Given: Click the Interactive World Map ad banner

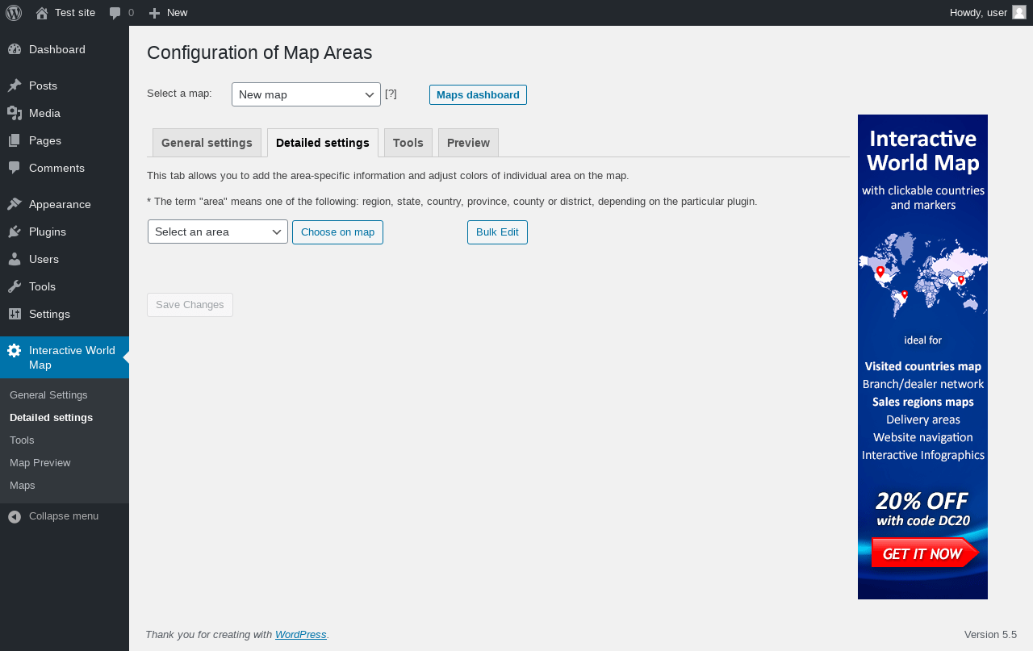Looking at the screenshot, I should pos(922,357).
